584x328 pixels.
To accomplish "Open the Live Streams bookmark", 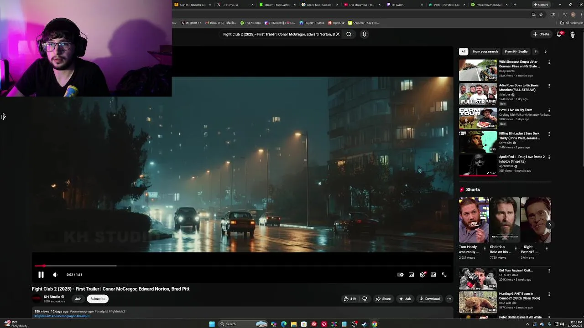I will click(x=251, y=23).
